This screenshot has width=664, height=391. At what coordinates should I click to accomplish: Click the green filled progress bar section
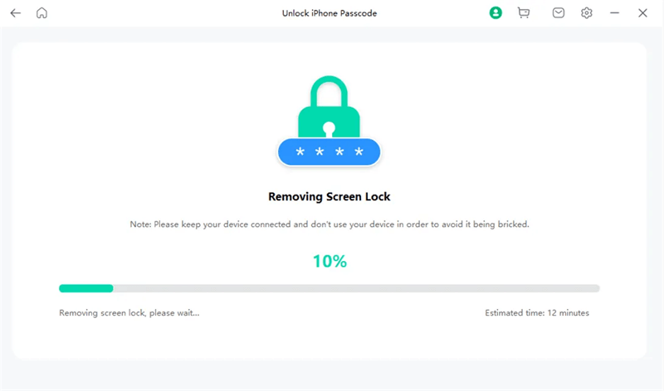(x=85, y=288)
